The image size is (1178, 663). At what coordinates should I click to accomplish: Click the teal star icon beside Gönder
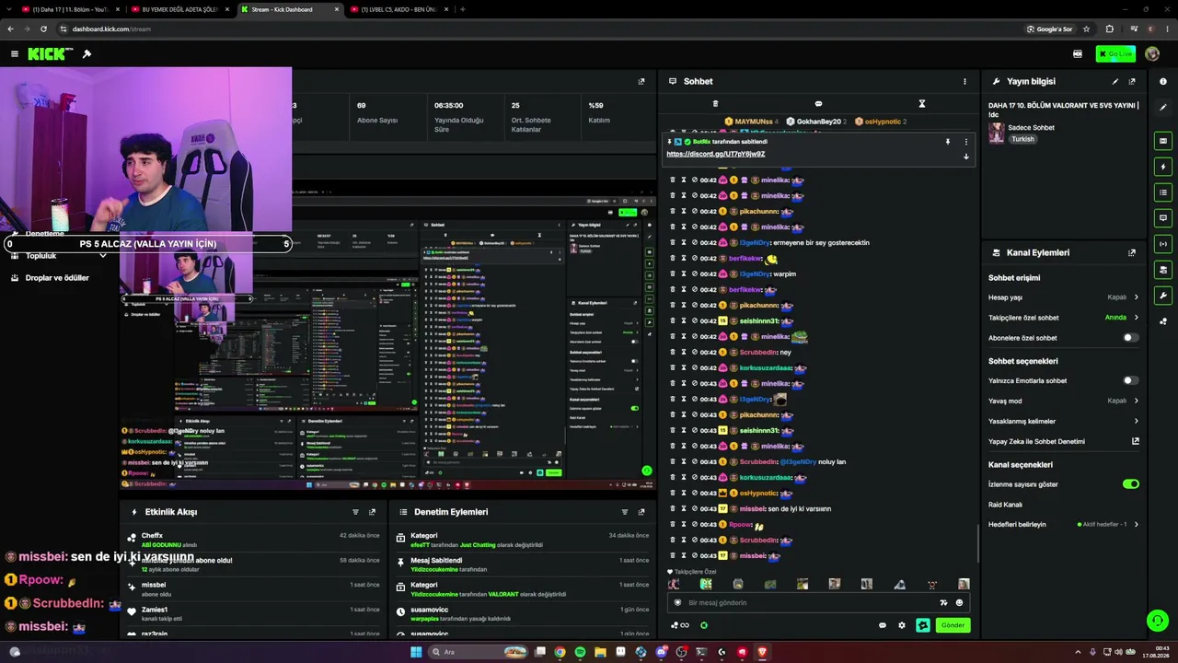tap(923, 625)
